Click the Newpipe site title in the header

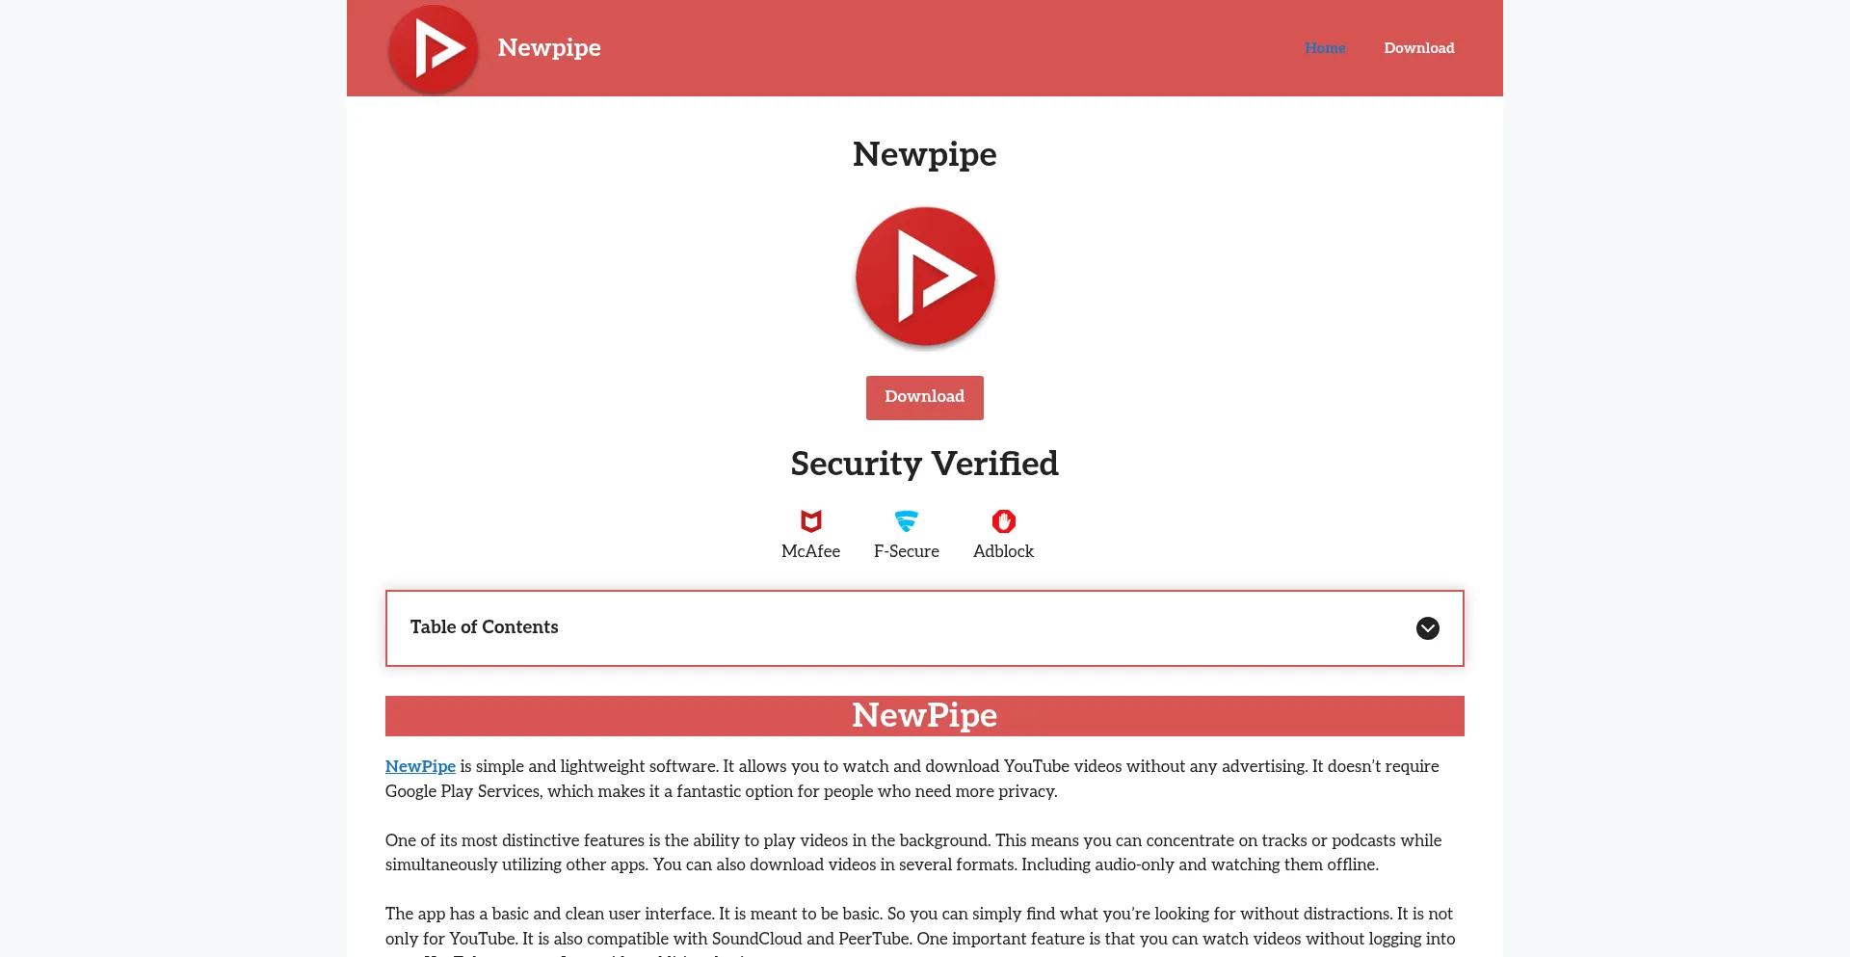point(549,48)
